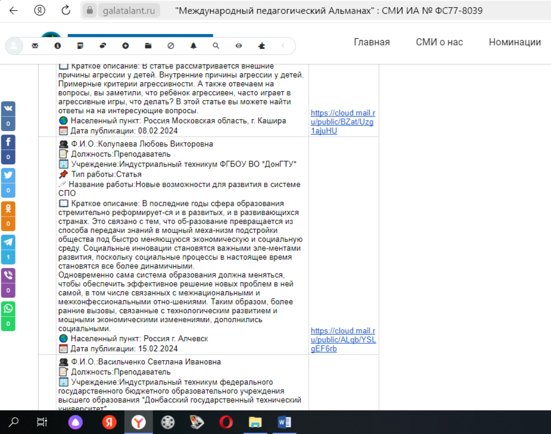Screen dimensions: 551x434
Task: Go to the Главная menu item
Action: coord(372,42)
